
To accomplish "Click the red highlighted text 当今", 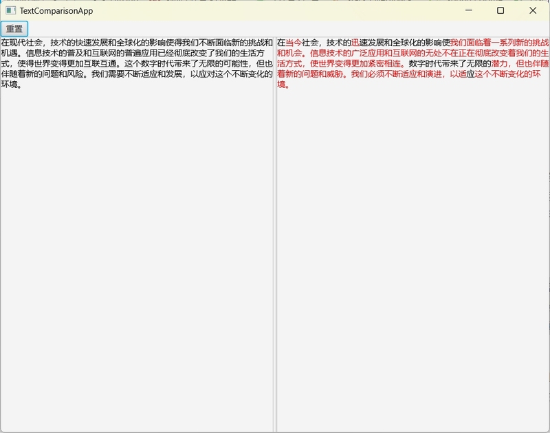I will pyautogui.click(x=294, y=43).
